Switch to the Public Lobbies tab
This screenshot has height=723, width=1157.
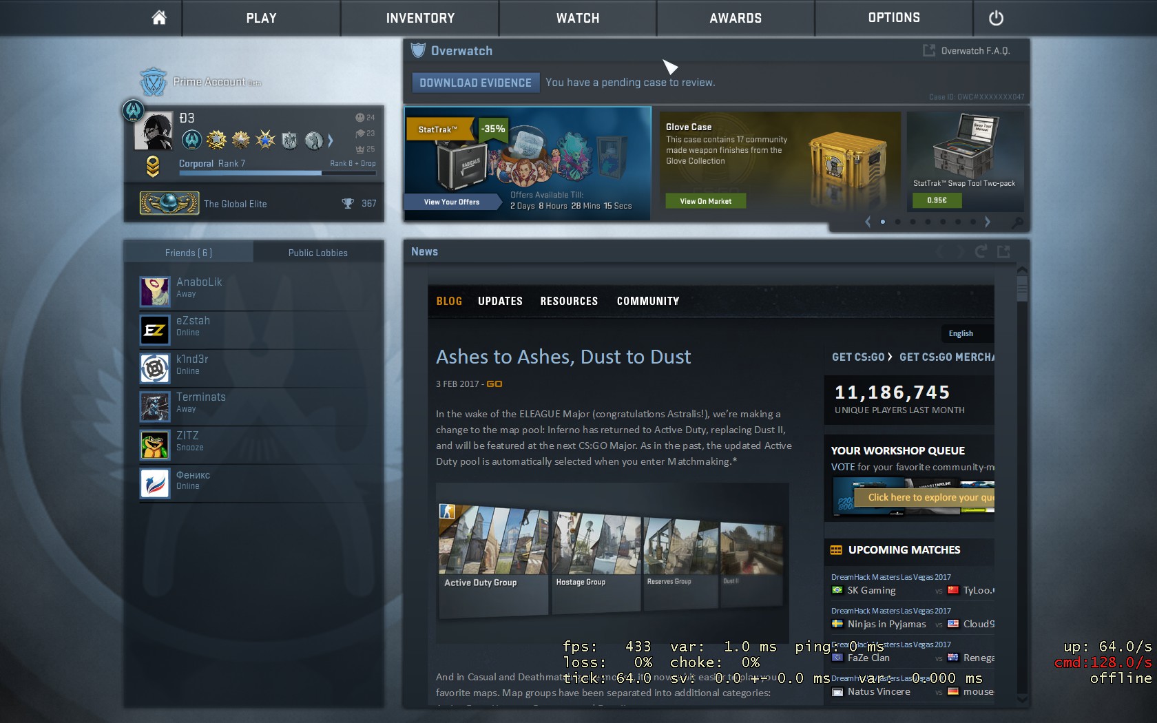click(318, 253)
